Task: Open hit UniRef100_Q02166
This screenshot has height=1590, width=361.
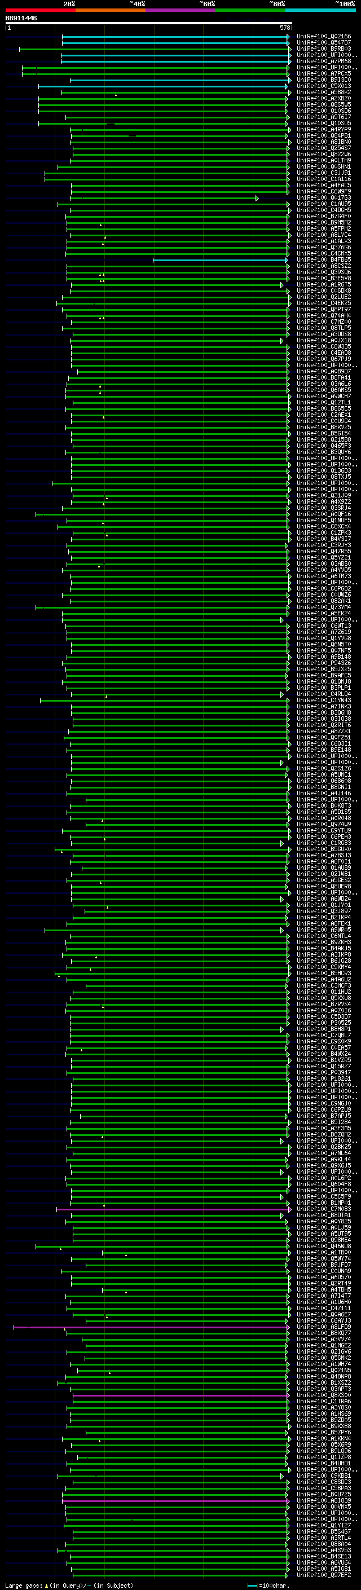Action: click(x=323, y=37)
